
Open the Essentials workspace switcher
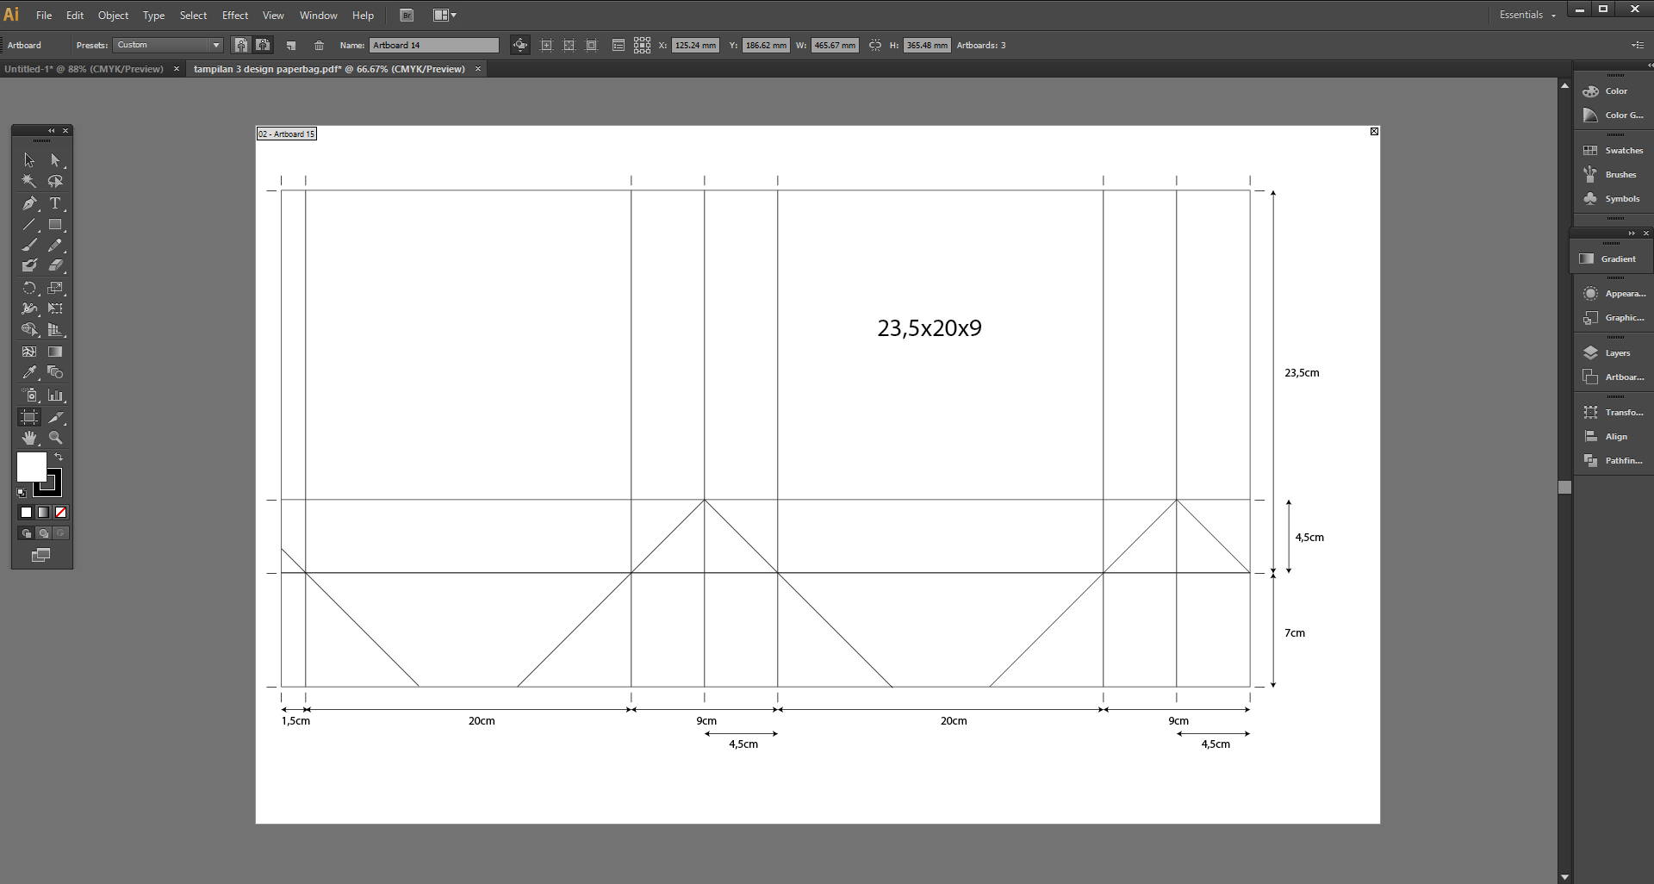pyautogui.click(x=1527, y=15)
